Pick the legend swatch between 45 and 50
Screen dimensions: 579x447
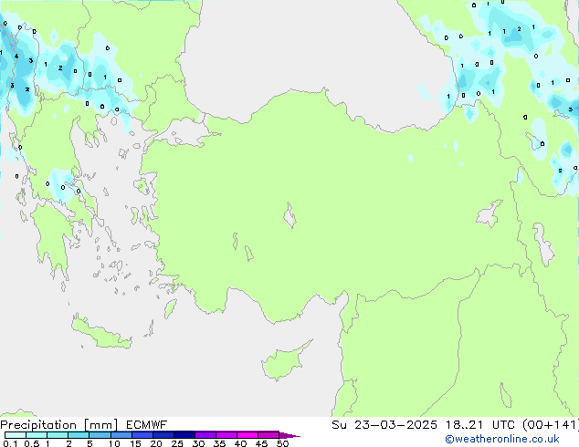tap(268, 435)
